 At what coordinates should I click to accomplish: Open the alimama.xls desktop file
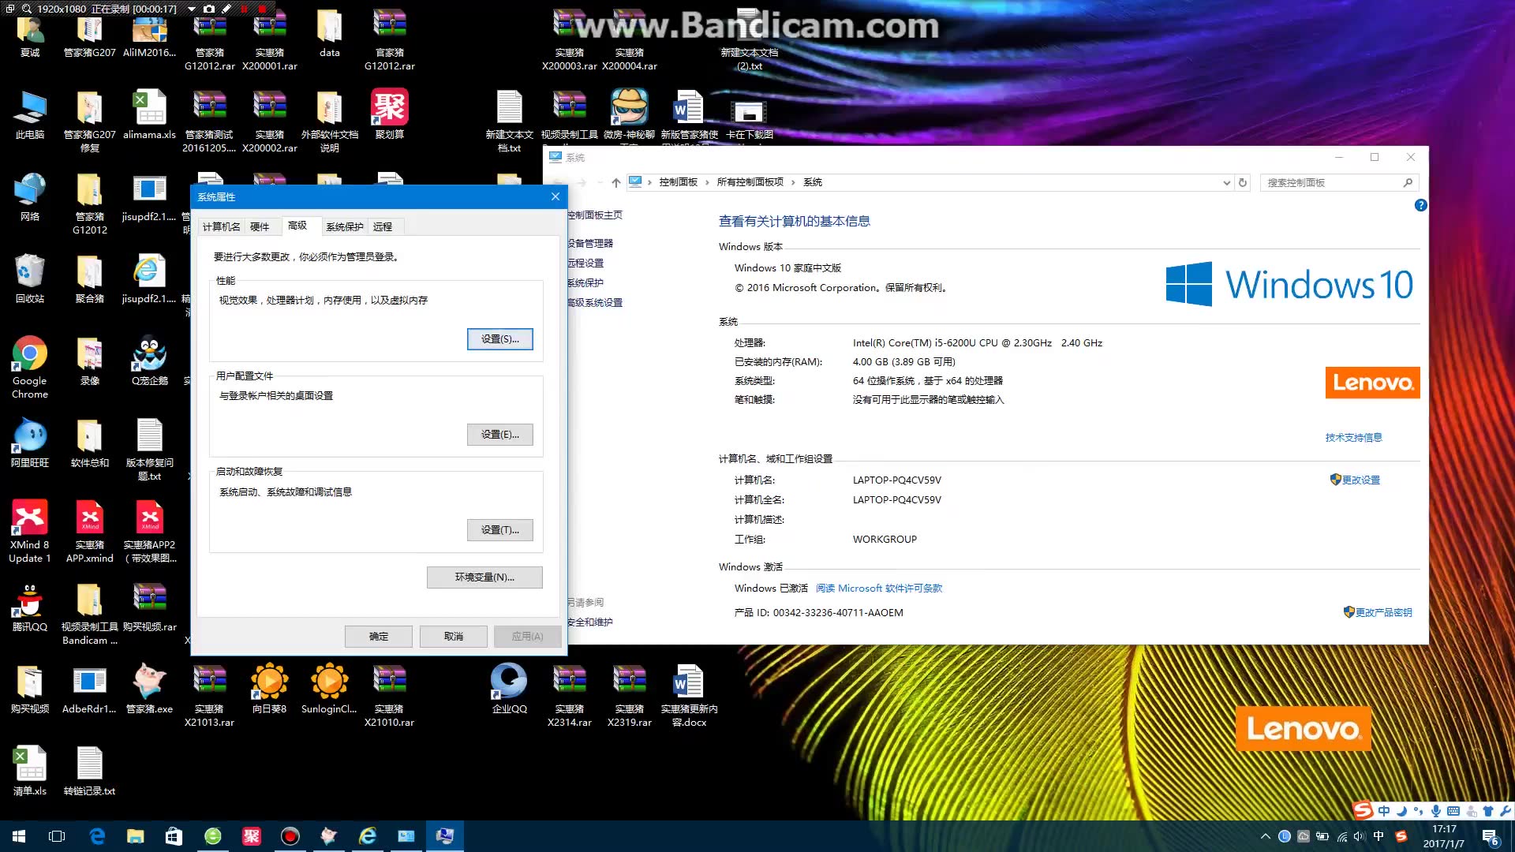pyautogui.click(x=149, y=114)
